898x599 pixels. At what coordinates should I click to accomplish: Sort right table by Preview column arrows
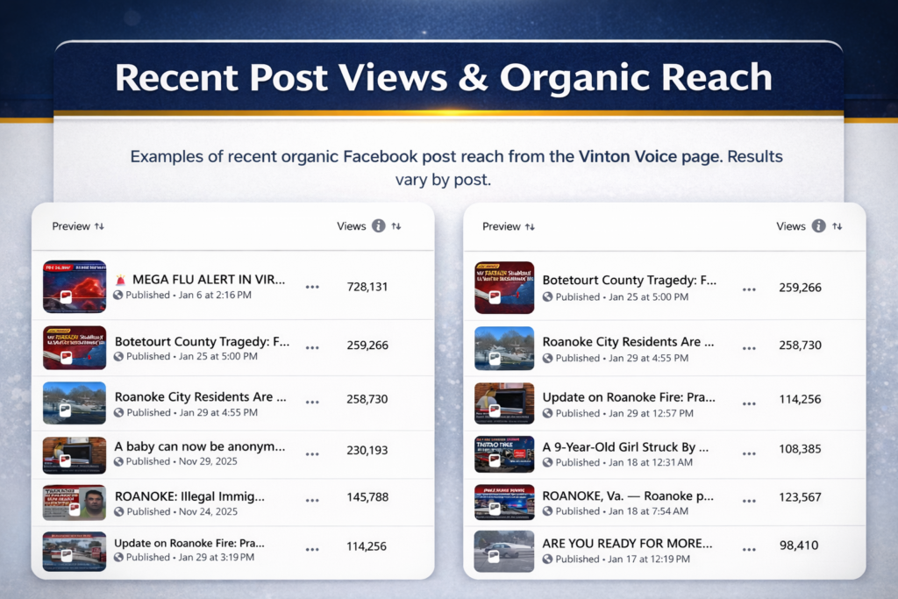pyautogui.click(x=530, y=226)
